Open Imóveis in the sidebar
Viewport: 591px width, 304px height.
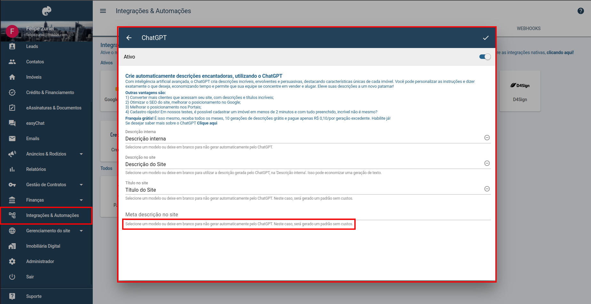(46, 77)
